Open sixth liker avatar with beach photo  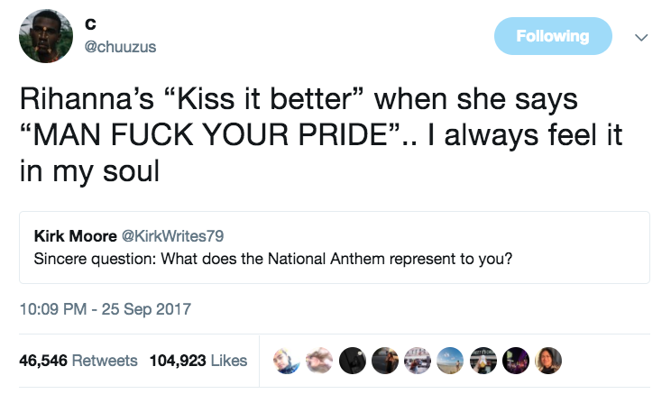click(x=450, y=361)
